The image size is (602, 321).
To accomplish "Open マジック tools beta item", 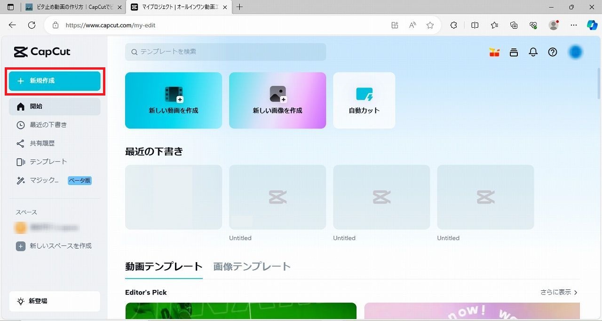I will pyautogui.click(x=44, y=180).
